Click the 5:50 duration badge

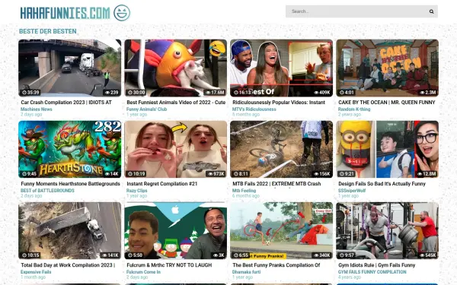[135, 255]
